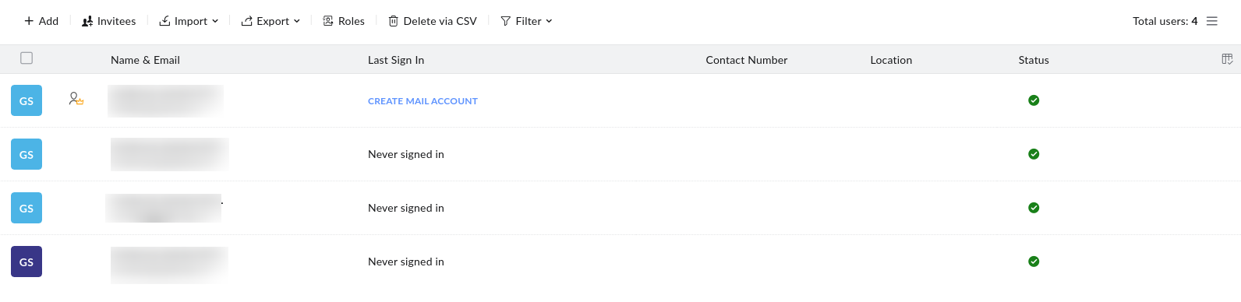
Task: Open the Invitees list
Action: click(x=108, y=21)
